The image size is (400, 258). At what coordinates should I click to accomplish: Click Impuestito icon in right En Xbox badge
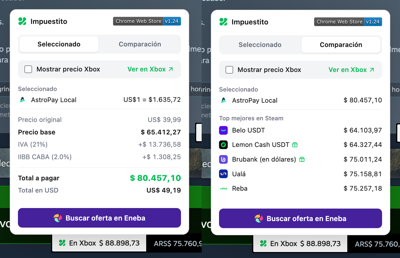(263, 243)
